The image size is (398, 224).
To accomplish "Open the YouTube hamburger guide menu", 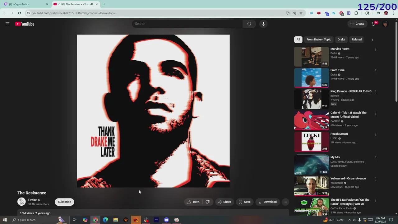I will 7,24.
